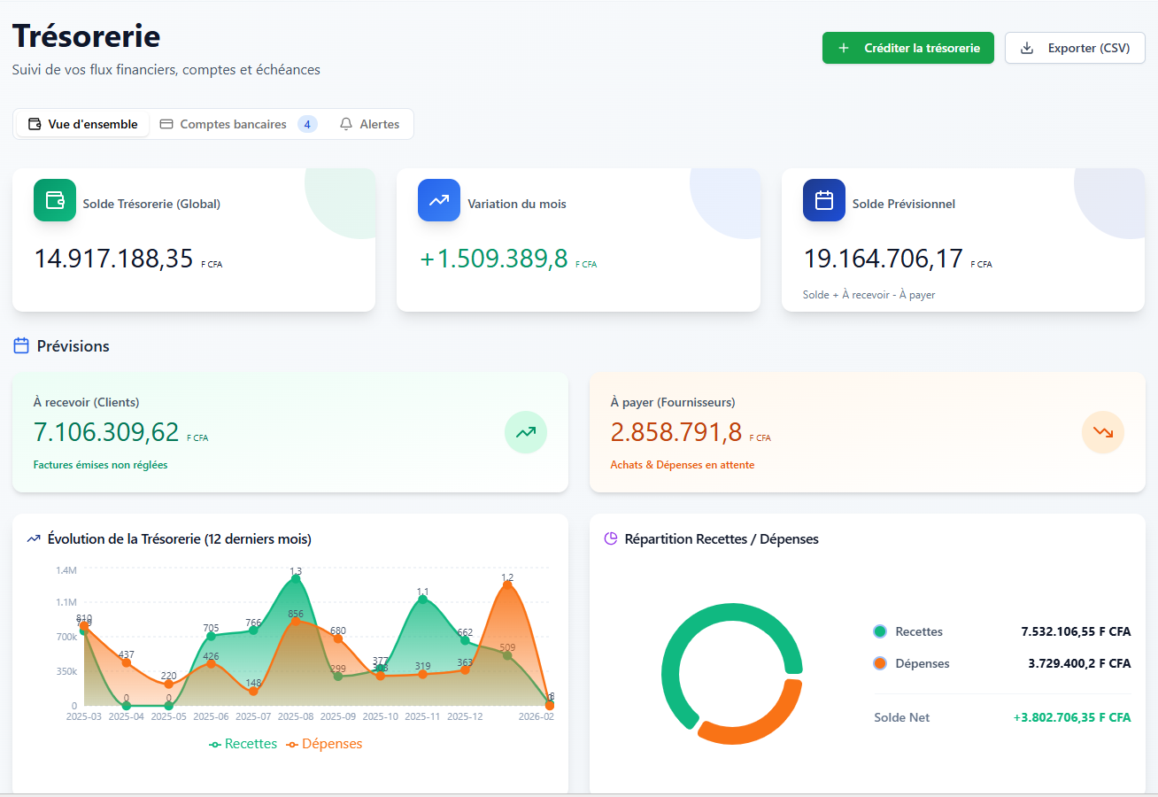Click the green wallet icon on Solde Trésorerie card
The height and width of the screenshot is (797, 1158).
coord(55,200)
